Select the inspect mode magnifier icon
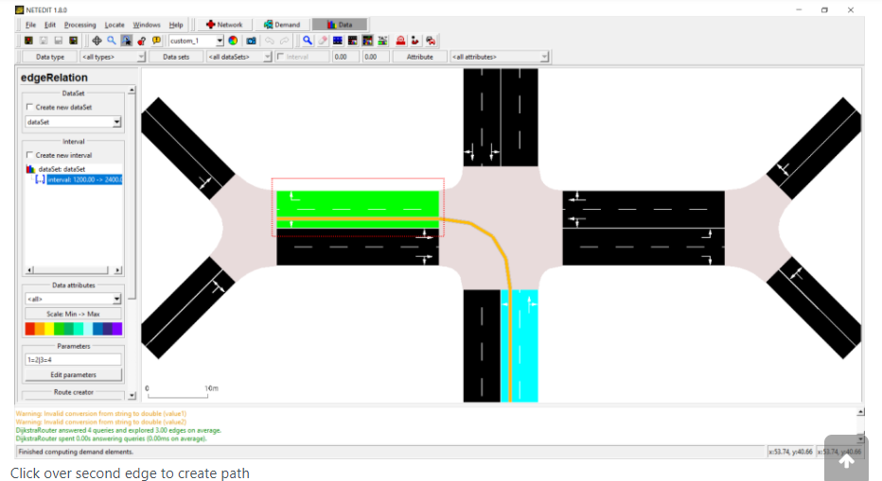 click(x=308, y=41)
